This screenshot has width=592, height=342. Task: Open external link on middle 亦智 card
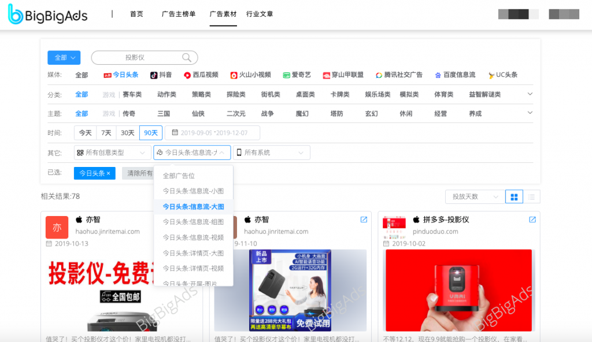point(364,220)
